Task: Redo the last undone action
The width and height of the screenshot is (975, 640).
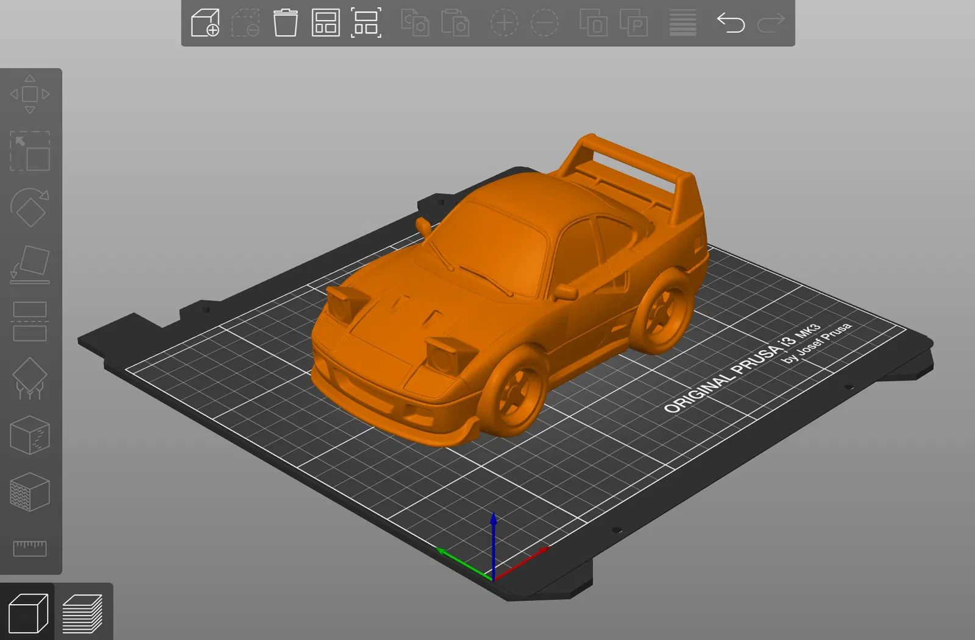Action: tap(771, 23)
